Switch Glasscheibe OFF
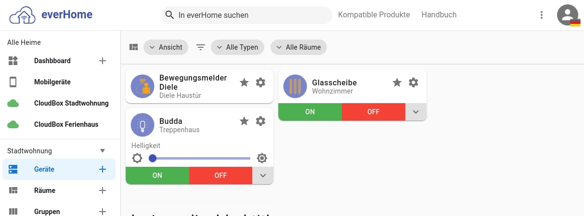 [x=374, y=112]
